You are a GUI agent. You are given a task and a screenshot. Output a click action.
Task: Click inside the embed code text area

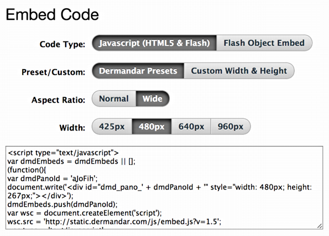pos(164,187)
